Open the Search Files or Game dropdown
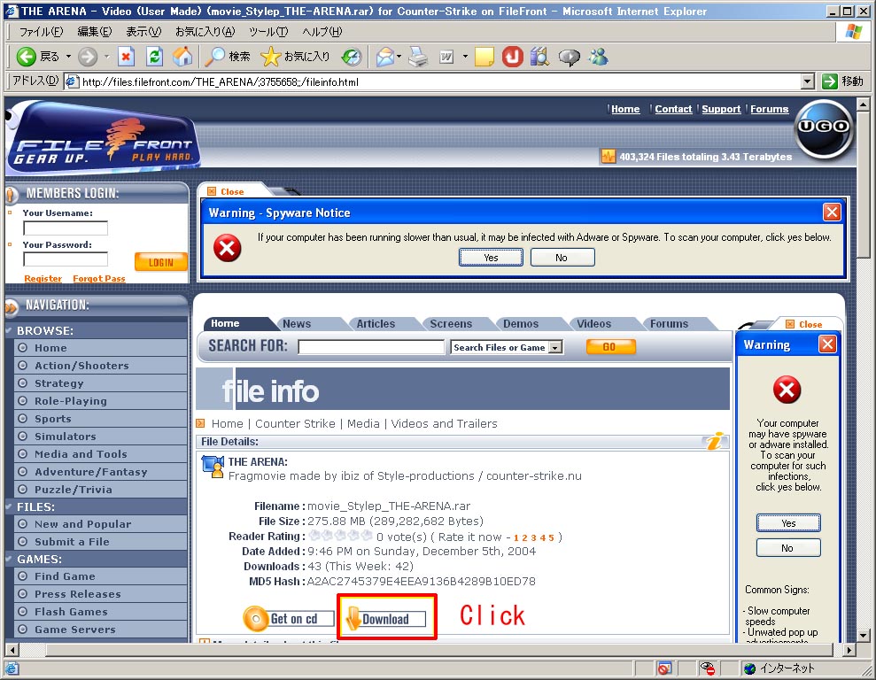The width and height of the screenshot is (876, 680). pos(555,347)
